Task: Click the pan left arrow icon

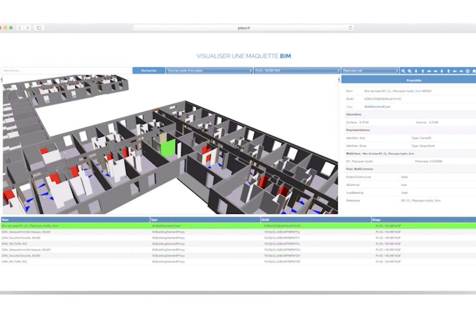Action: coord(429,71)
